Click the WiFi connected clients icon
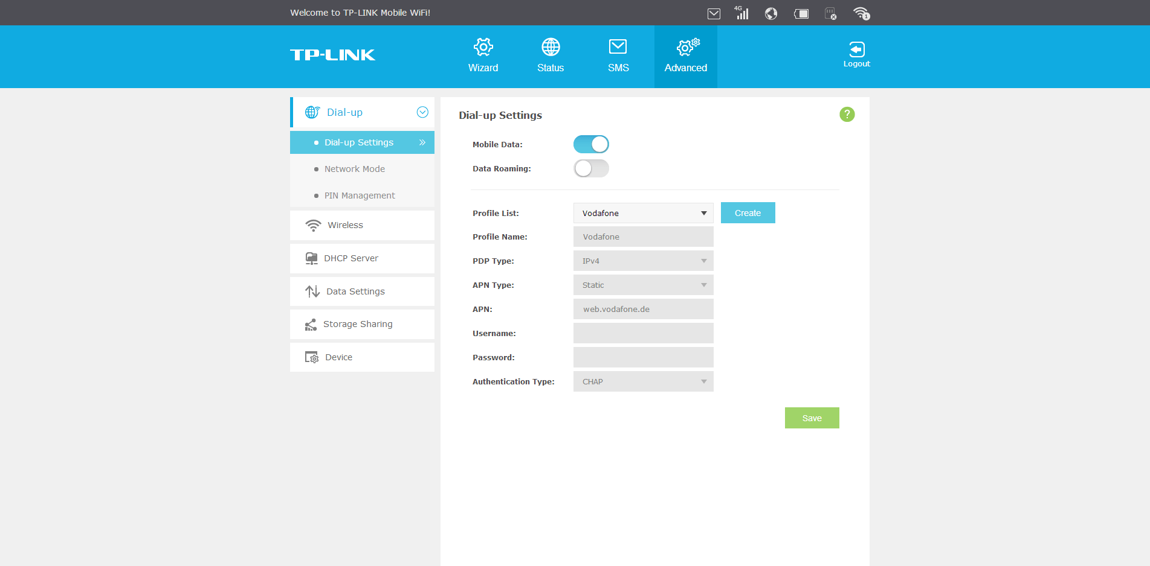 pos(861,13)
